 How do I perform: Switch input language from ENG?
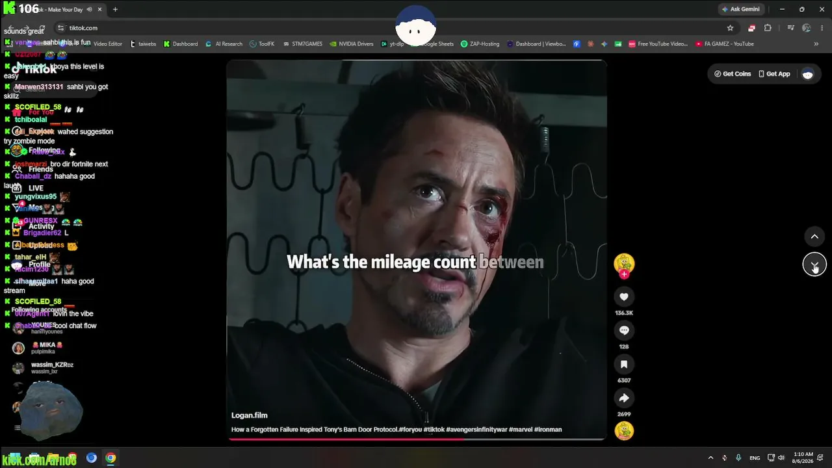(755, 458)
